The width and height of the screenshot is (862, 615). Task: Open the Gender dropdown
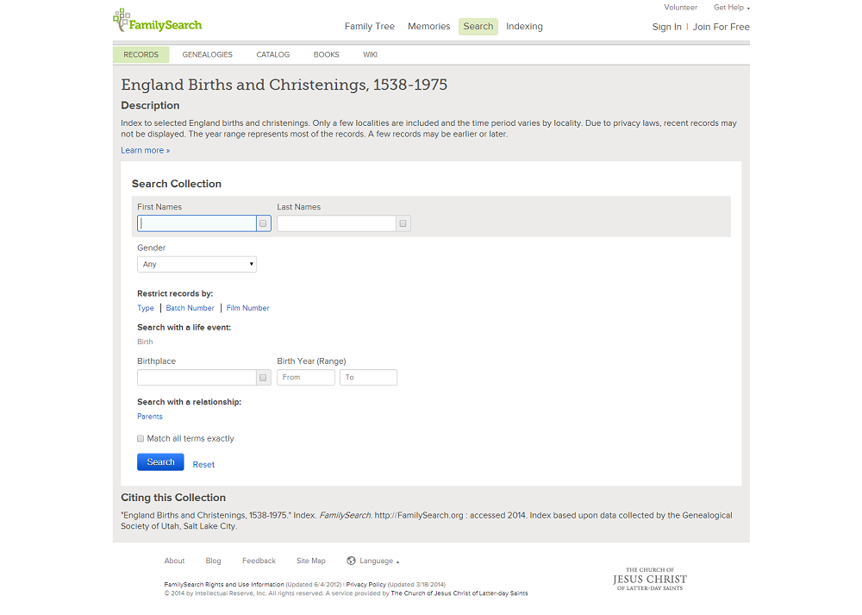point(197,264)
